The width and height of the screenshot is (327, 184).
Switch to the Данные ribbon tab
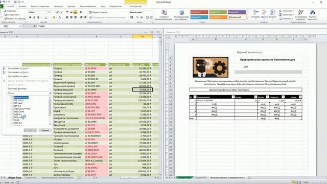click(x=72, y=7)
